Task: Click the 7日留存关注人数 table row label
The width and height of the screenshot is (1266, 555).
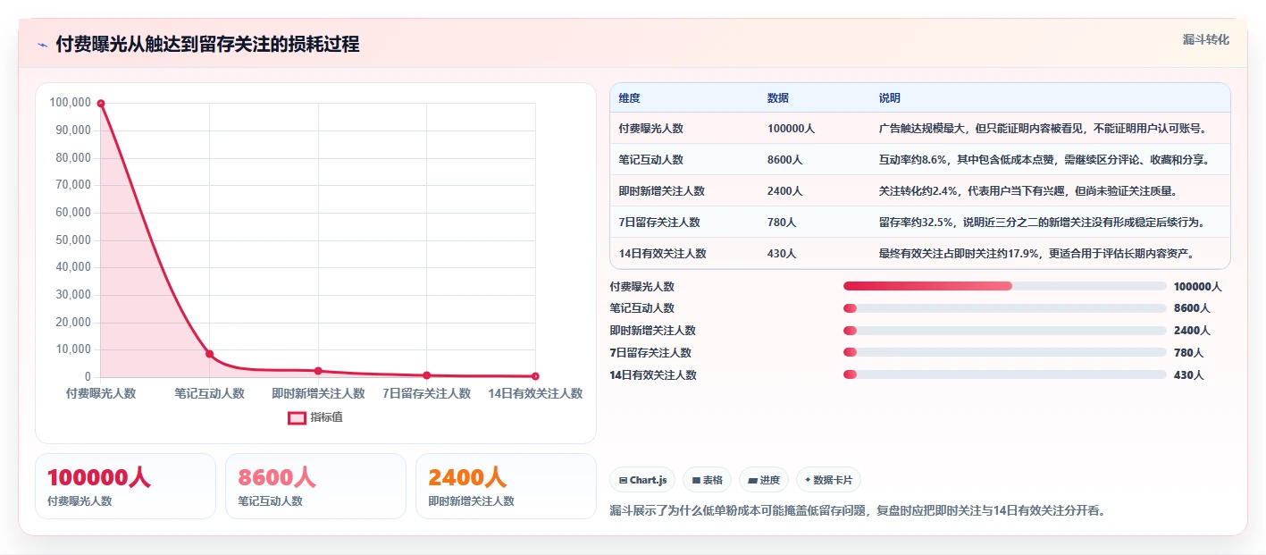Action: coord(659,223)
